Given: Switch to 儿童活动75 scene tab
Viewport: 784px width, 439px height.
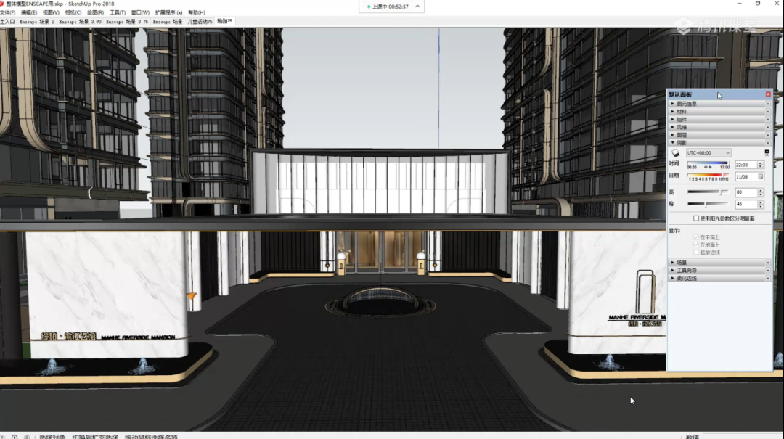Looking at the screenshot, I should [x=200, y=22].
